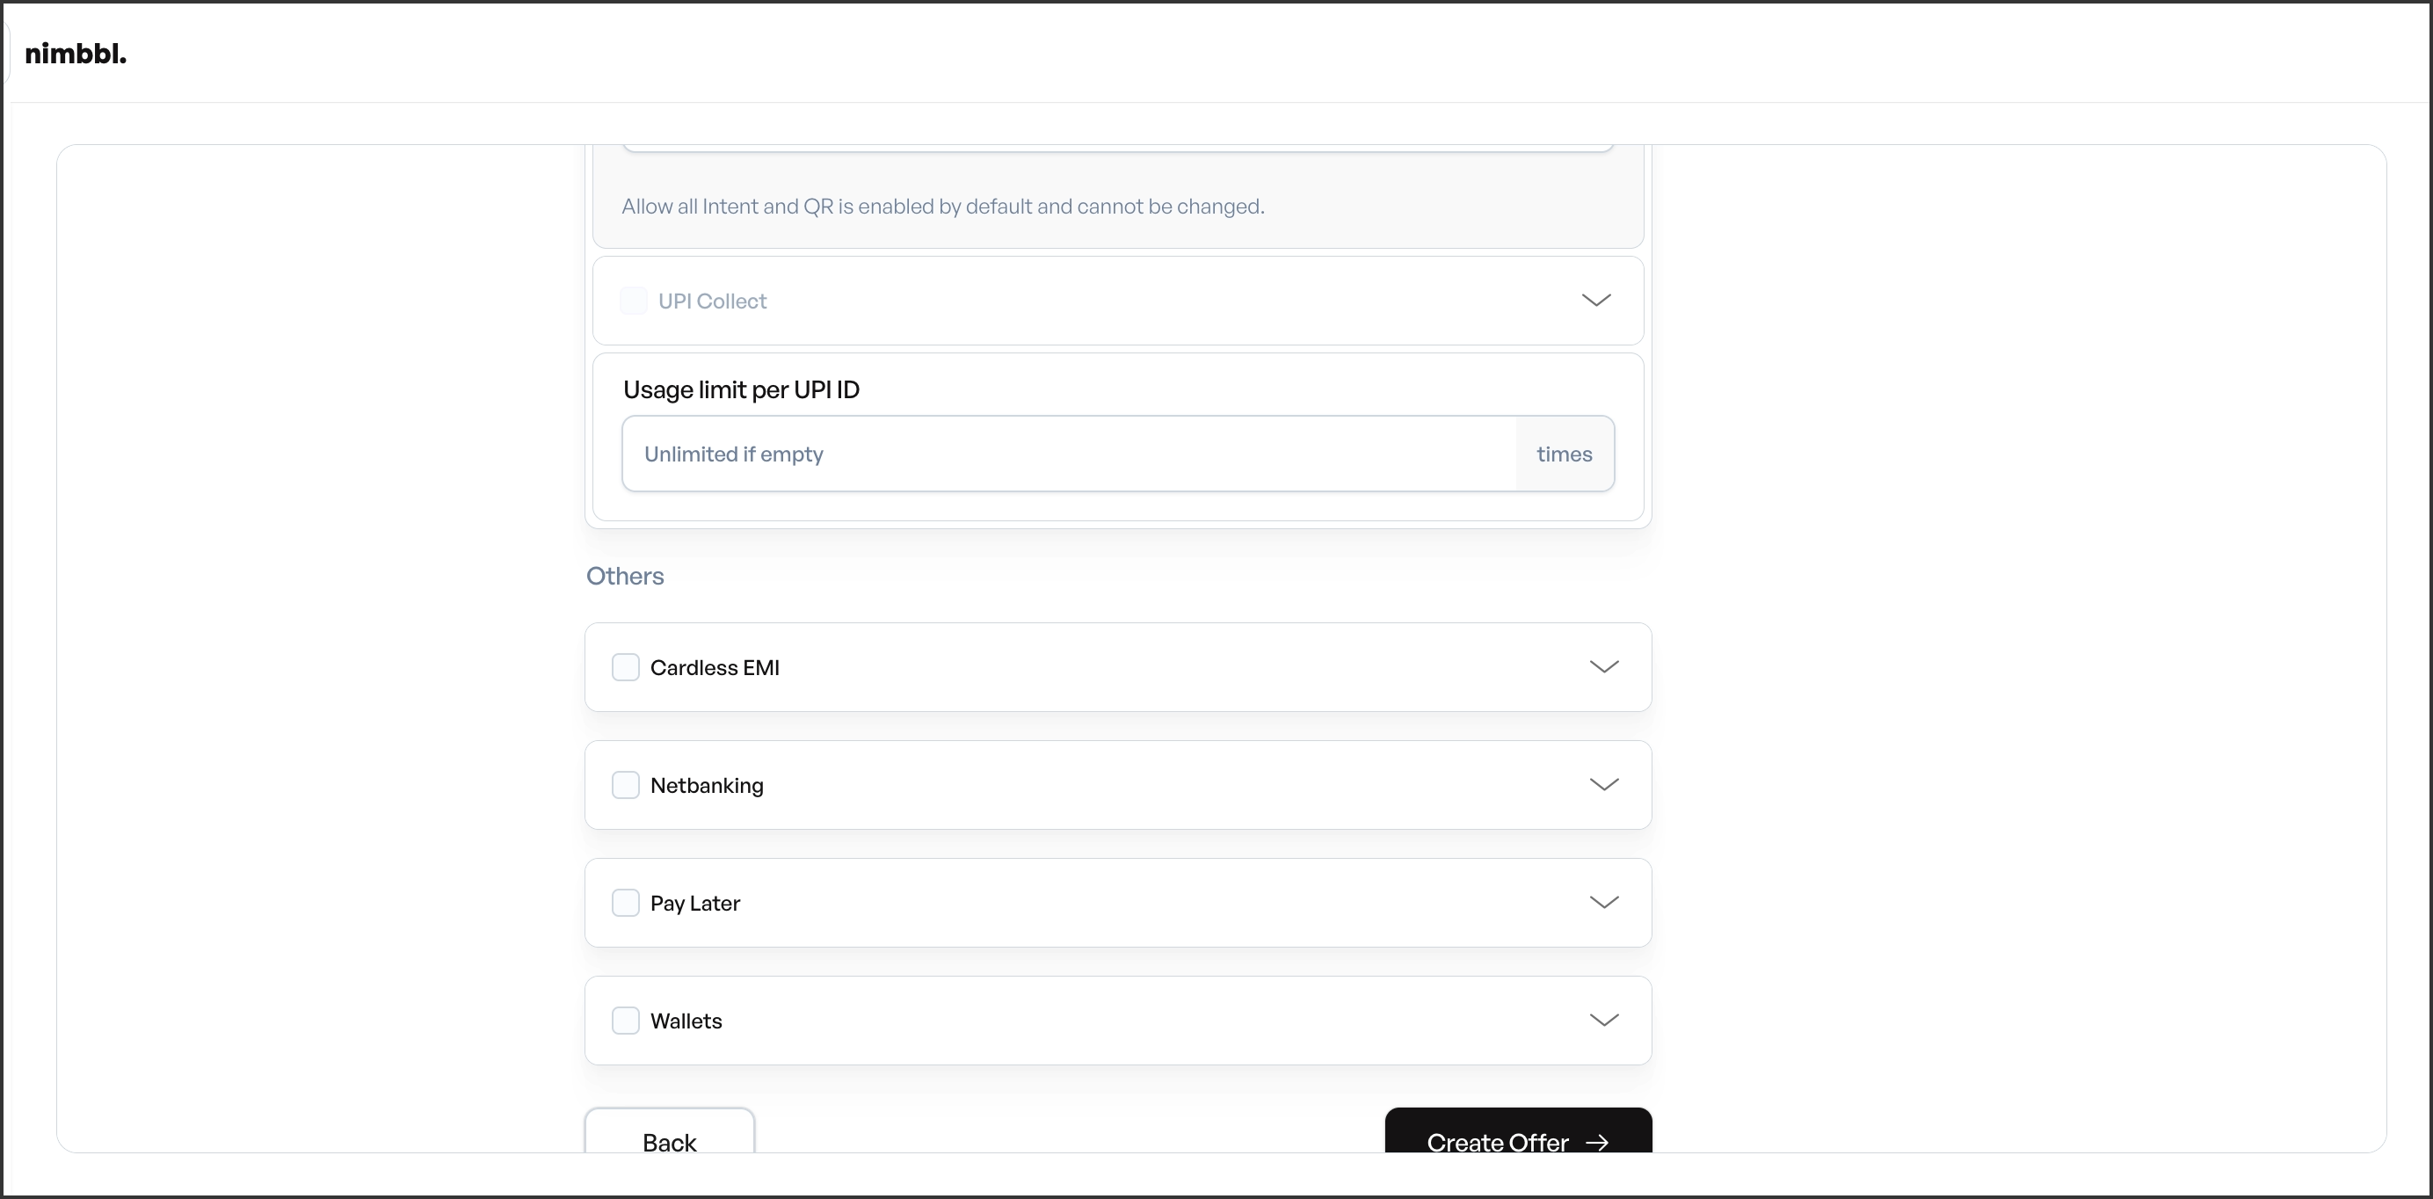Select the Usage limit per UPI ID heading
The height and width of the screenshot is (1199, 2433).
click(742, 389)
